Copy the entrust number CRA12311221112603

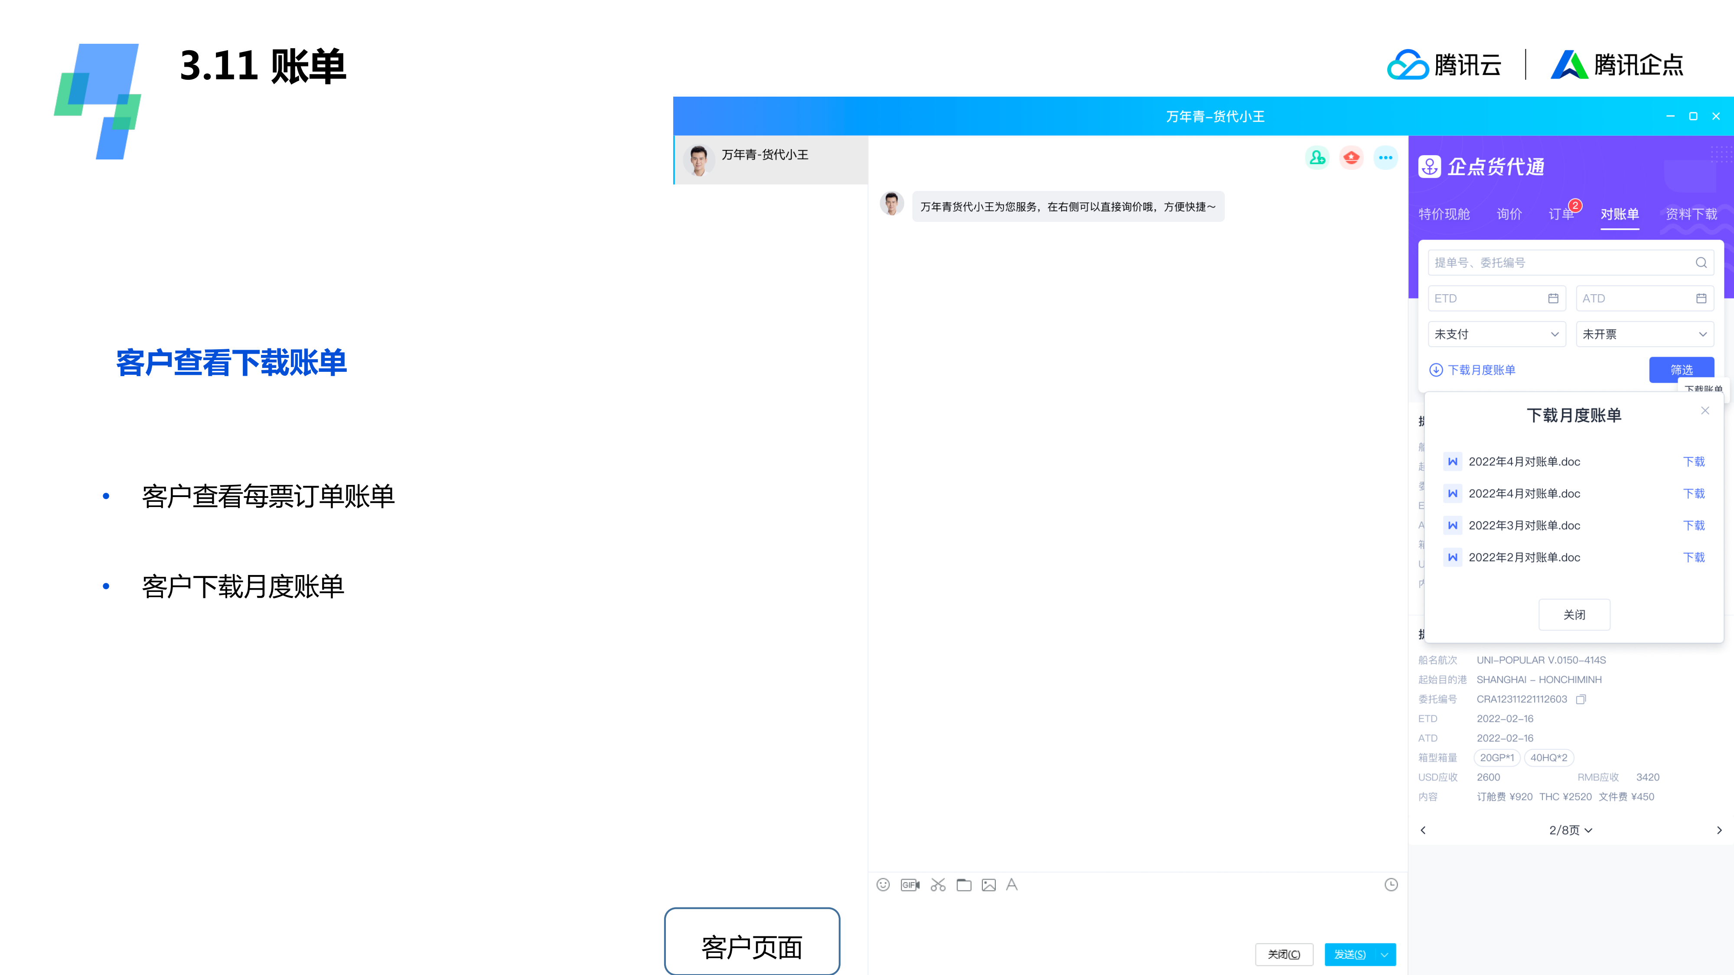pos(1581,699)
